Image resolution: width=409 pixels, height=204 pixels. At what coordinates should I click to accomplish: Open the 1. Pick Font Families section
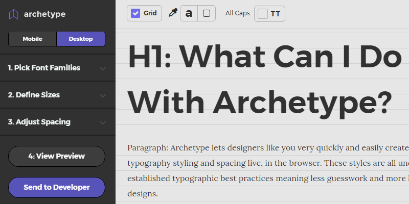coord(44,68)
